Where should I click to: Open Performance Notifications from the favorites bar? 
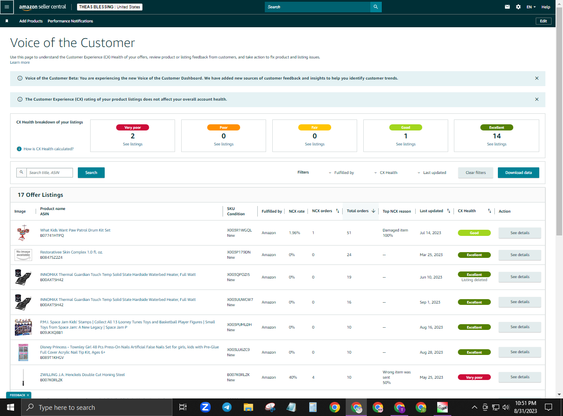[70, 21]
